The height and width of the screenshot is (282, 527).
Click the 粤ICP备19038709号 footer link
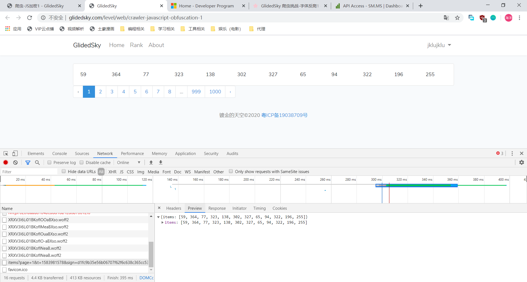tap(284, 115)
